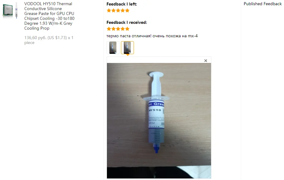Click the Published Feedback status text
This screenshot has height=180, width=284.
[x=263, y=4]
